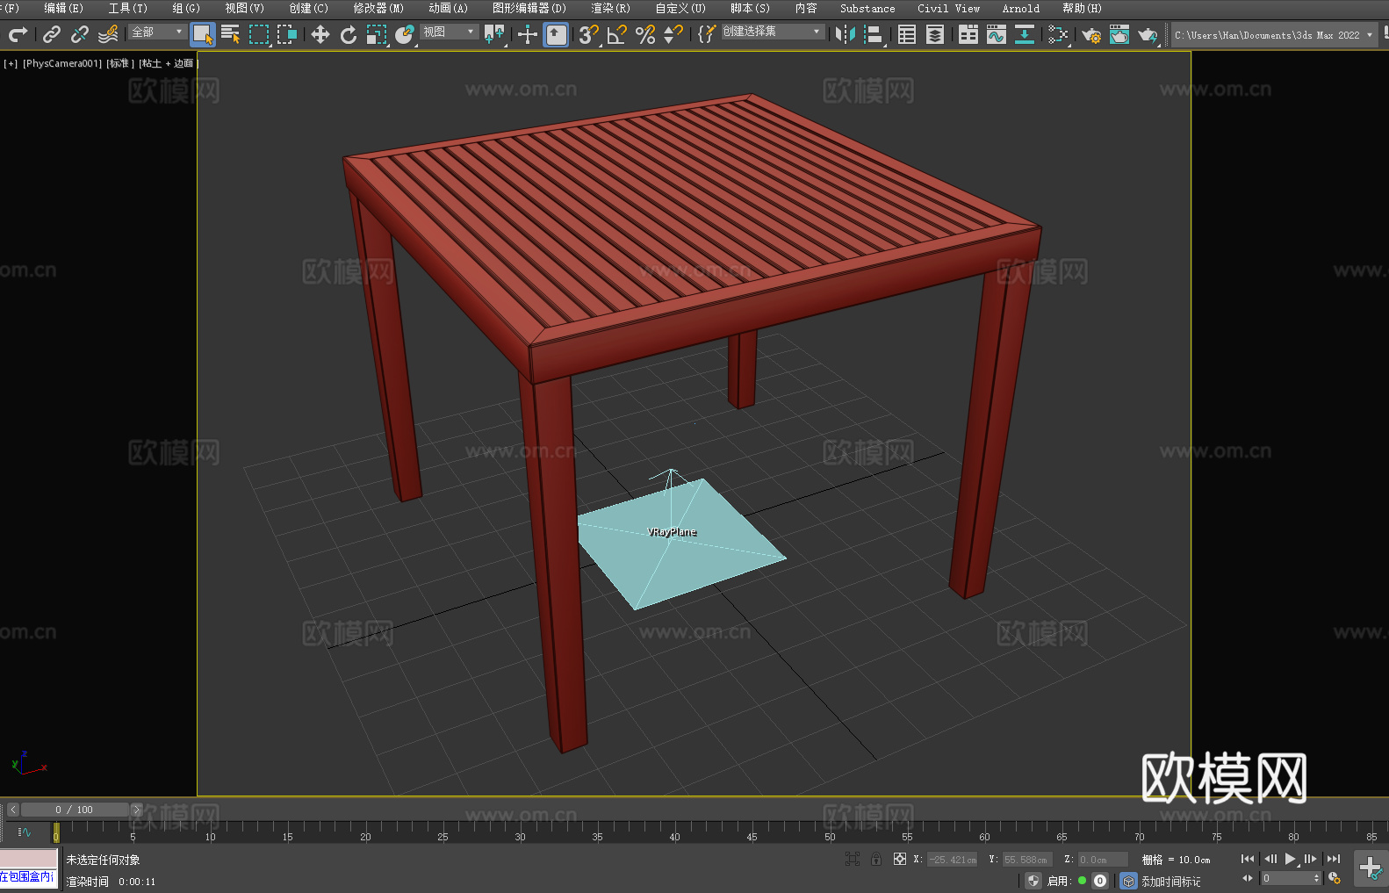The image size is (1389, 893).
Task: Toggle Percent Snap in the toolbar
Action: pyautogui.click(x=645, y=34)
